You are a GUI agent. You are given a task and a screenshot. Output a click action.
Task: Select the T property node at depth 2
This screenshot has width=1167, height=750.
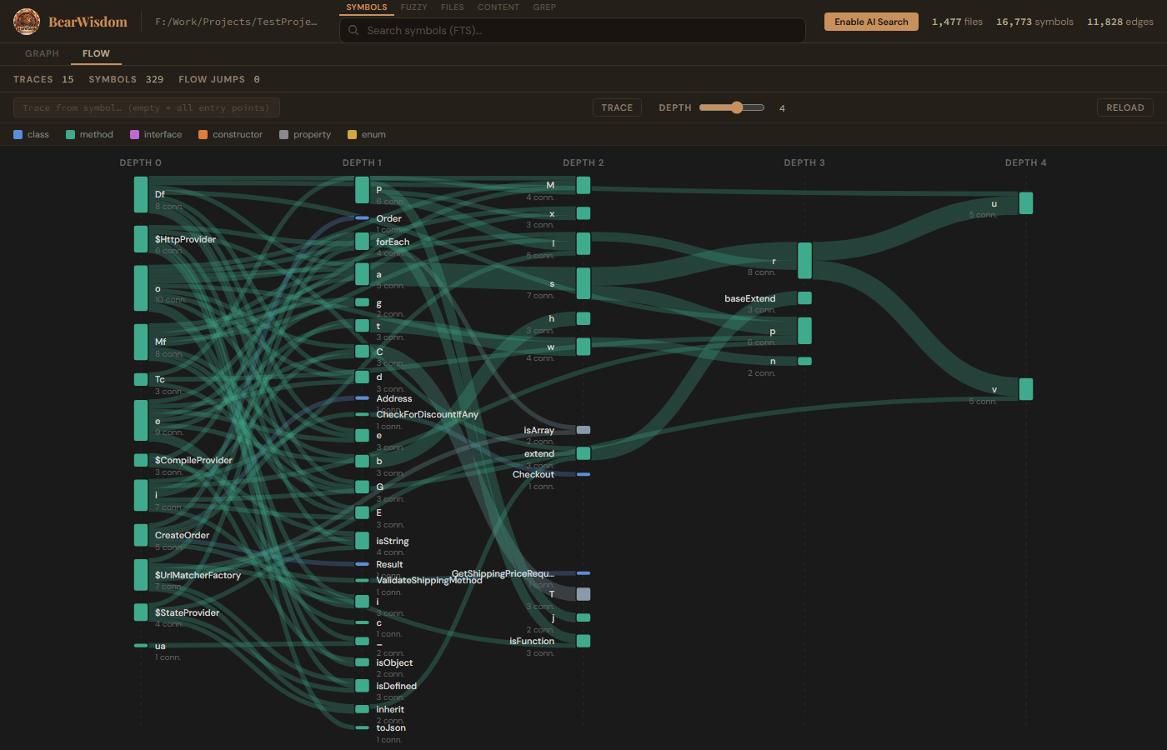583,594
